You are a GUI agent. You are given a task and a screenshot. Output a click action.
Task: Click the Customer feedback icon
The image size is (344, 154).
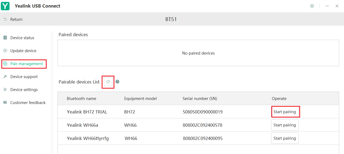(5, 103)
